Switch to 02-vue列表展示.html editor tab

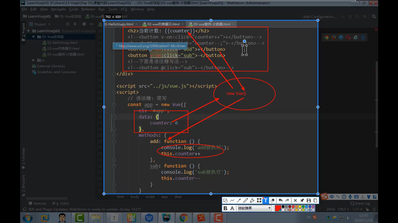pos(163,24)
